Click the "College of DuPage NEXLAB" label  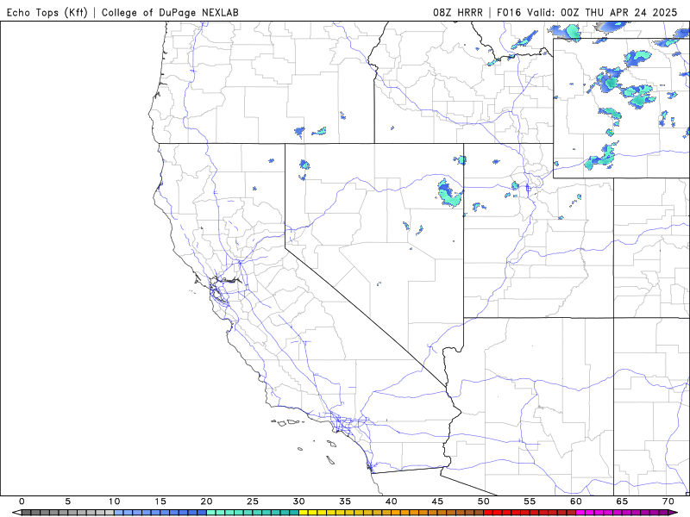pos(170,12)
